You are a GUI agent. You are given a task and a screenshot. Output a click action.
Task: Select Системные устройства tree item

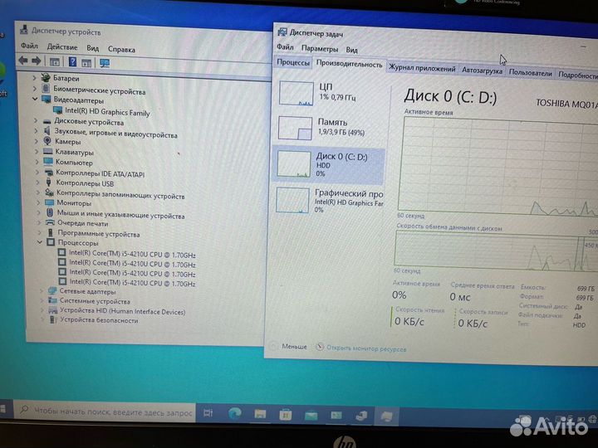coord(95,301)
